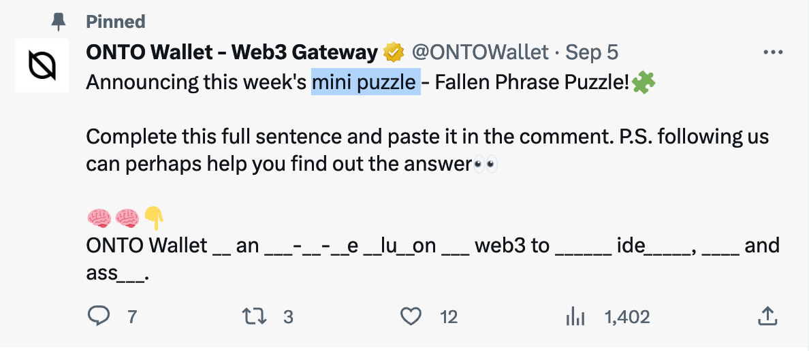Open view analytics bar chart icon
The width and height of the screenshot is (809, 351).
coord(575,316)
